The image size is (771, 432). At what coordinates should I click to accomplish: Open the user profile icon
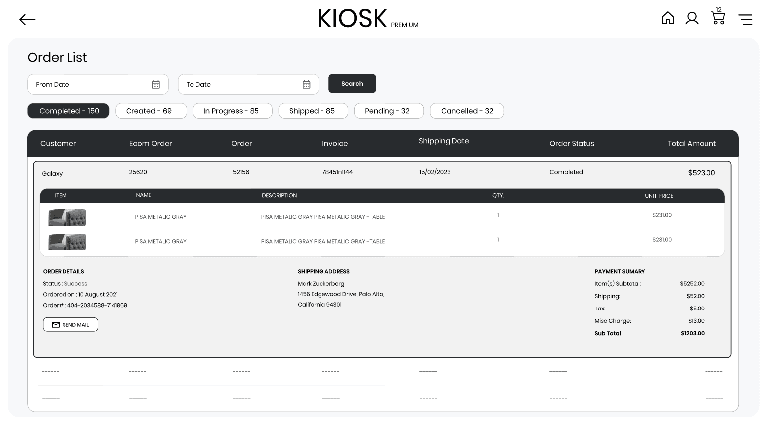(x=692, y=18)
